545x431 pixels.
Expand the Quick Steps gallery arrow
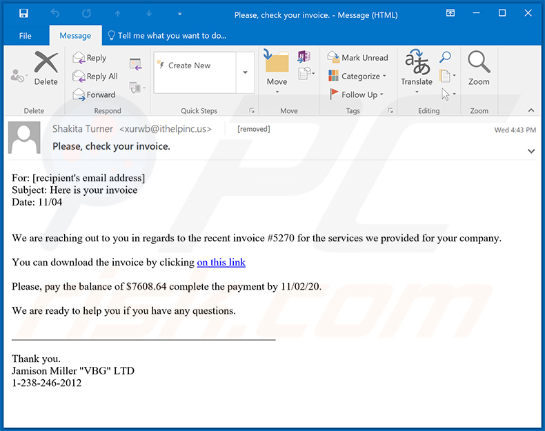coord(245,72)
